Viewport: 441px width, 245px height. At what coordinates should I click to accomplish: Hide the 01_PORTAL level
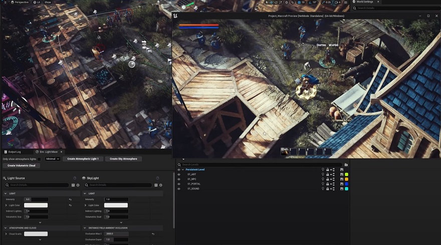[x=179, y=184]
